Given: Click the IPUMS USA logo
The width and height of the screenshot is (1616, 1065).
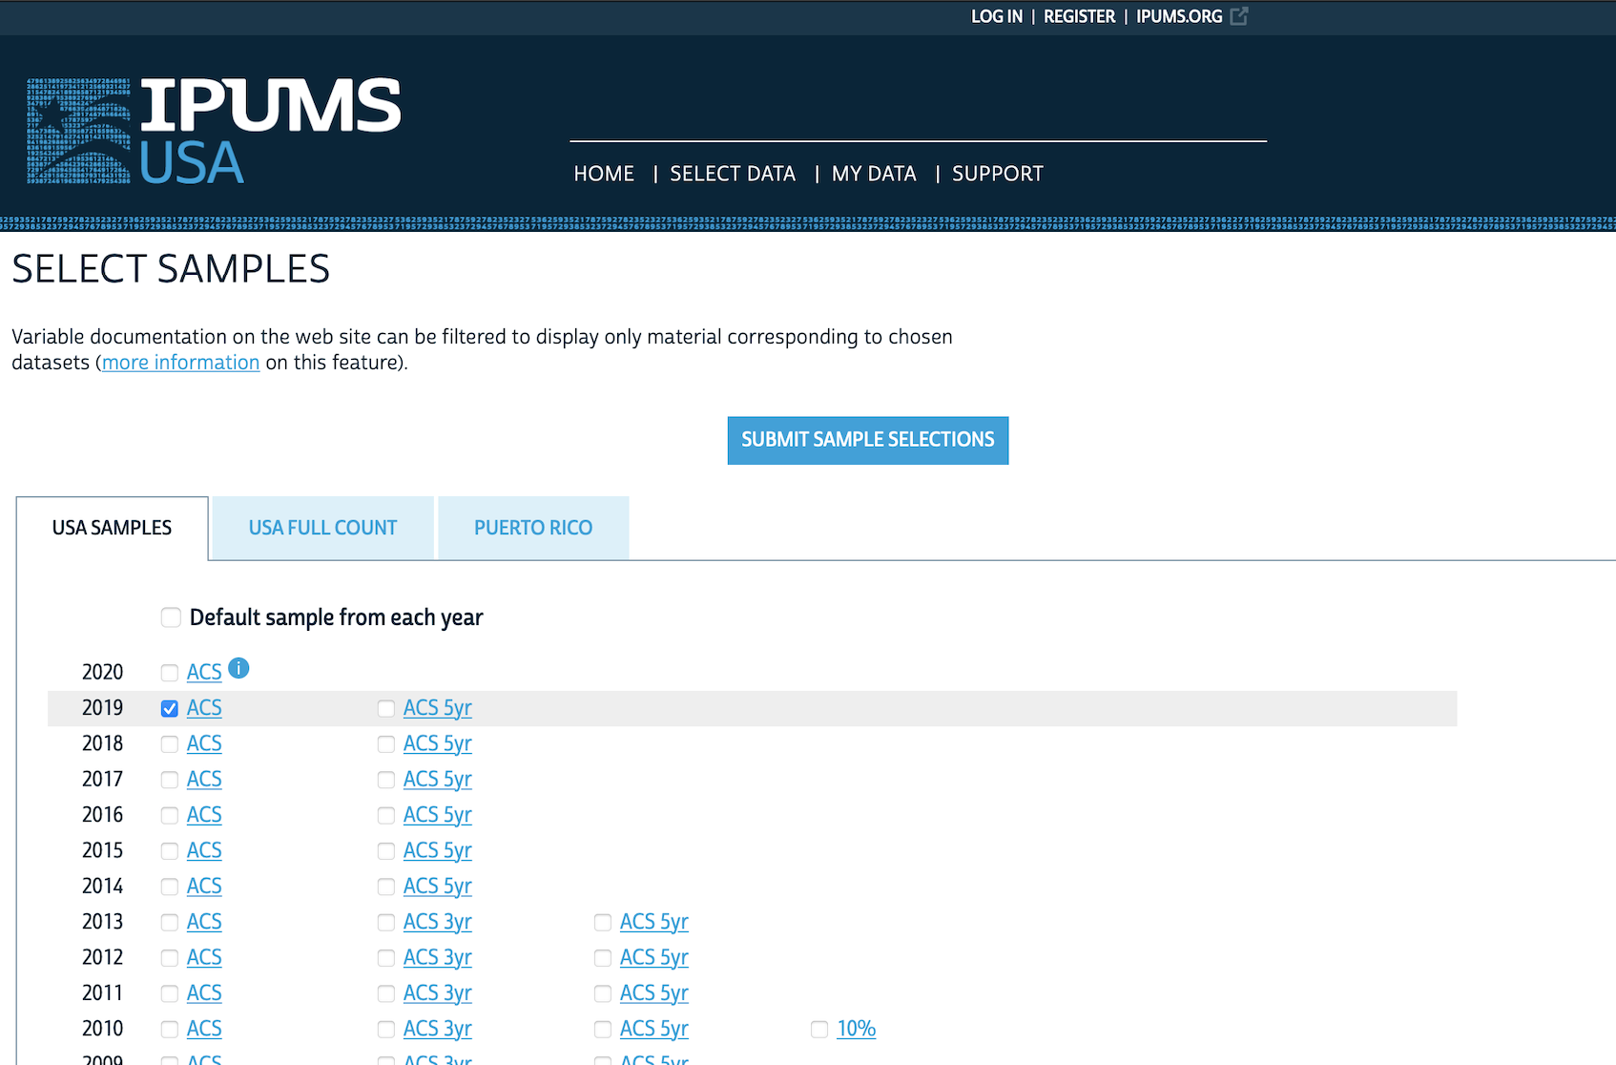Looking at the screenshot, I should [214, 132].
